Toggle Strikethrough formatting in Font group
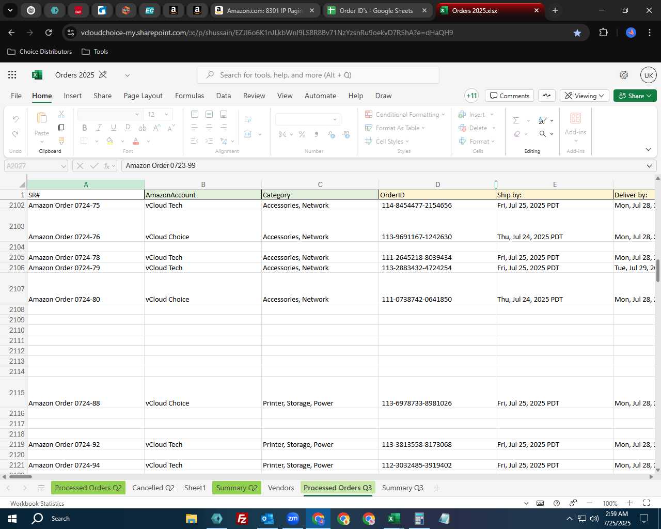 143,128
